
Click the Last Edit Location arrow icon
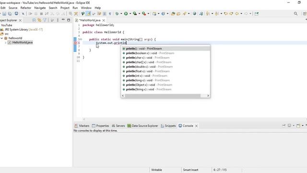pyautogui.click(x=226, y=13)
